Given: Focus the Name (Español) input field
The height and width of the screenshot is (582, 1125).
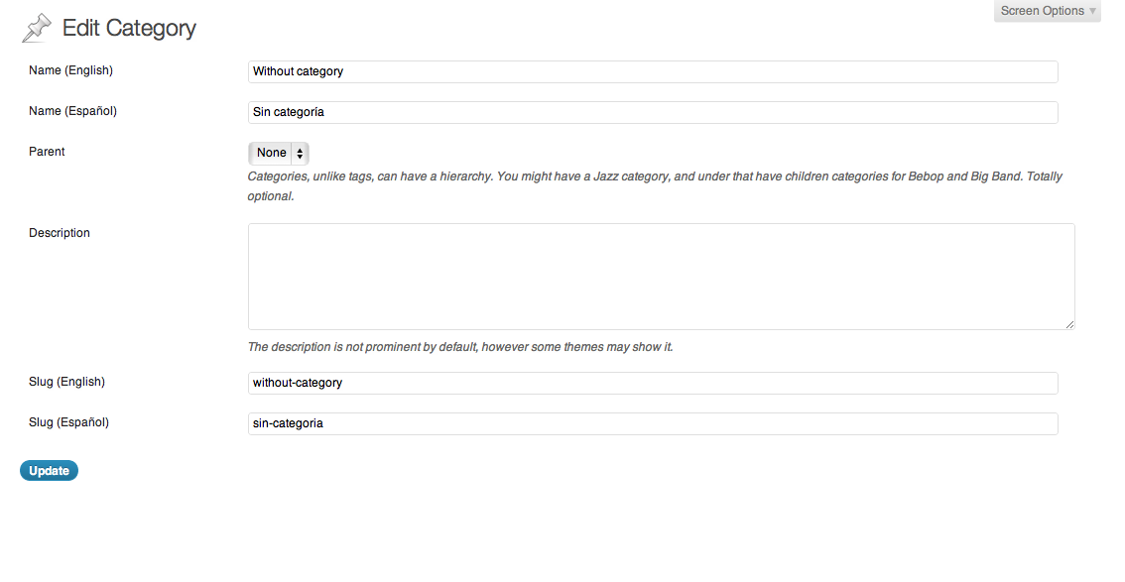Looking at the screenshot, I should [x=653, y=112].
